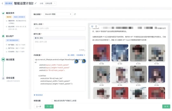Image resolution: width=172 pixels, height=111 pixels.
Task: Open the 目标设置 step heading
Action: [x=10, y=78]
